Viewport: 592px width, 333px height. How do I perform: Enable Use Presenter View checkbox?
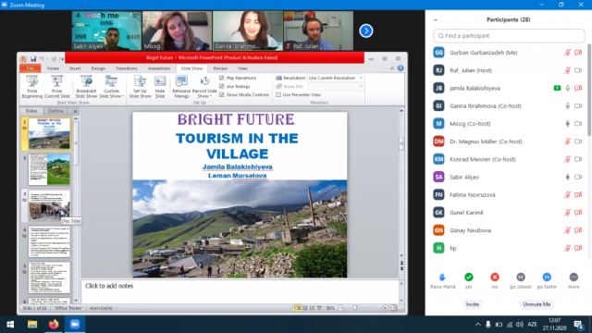tap(278, 94)
